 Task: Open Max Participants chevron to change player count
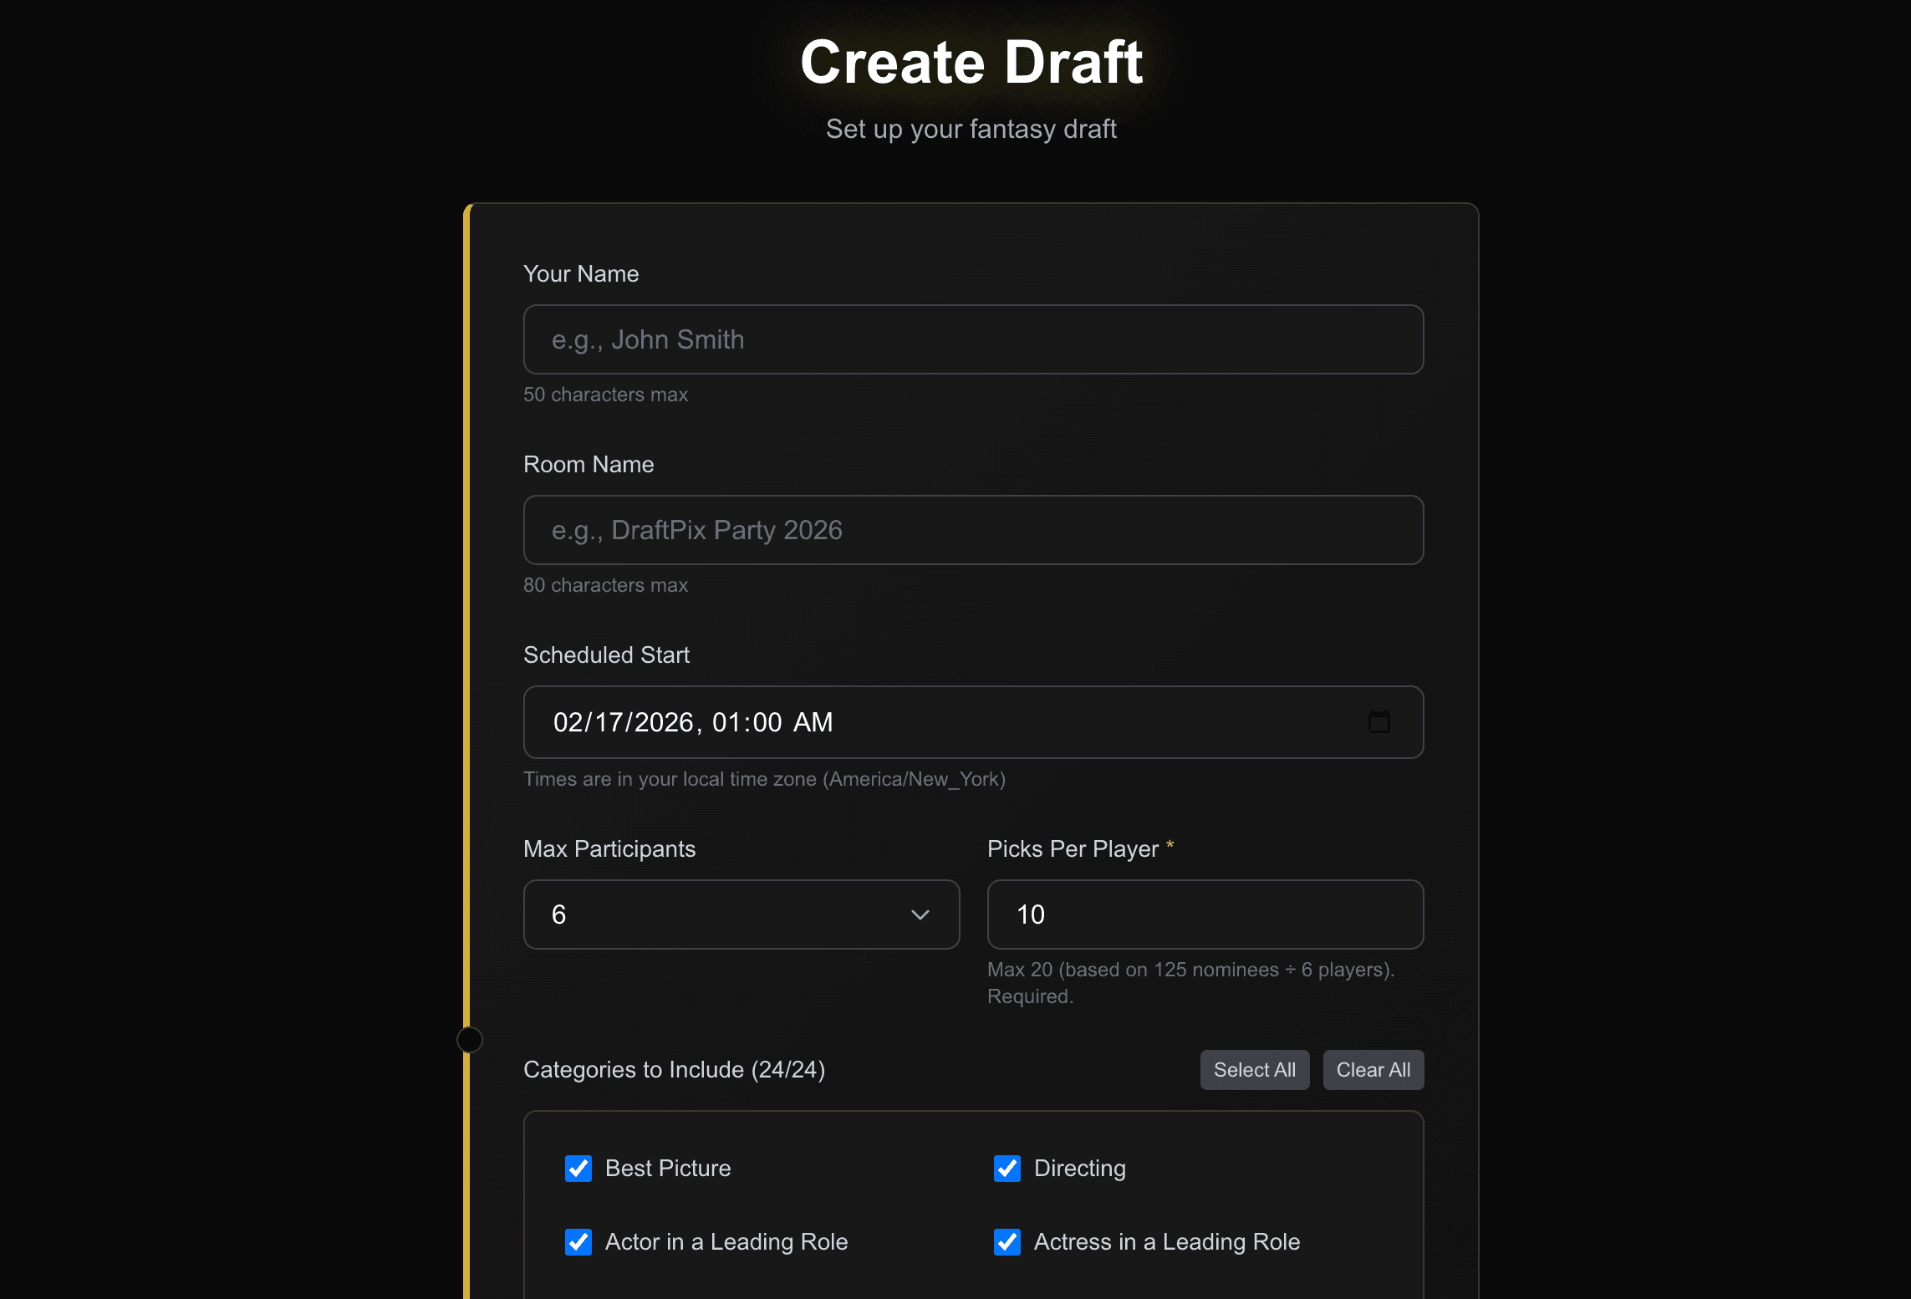pos(920,914)
